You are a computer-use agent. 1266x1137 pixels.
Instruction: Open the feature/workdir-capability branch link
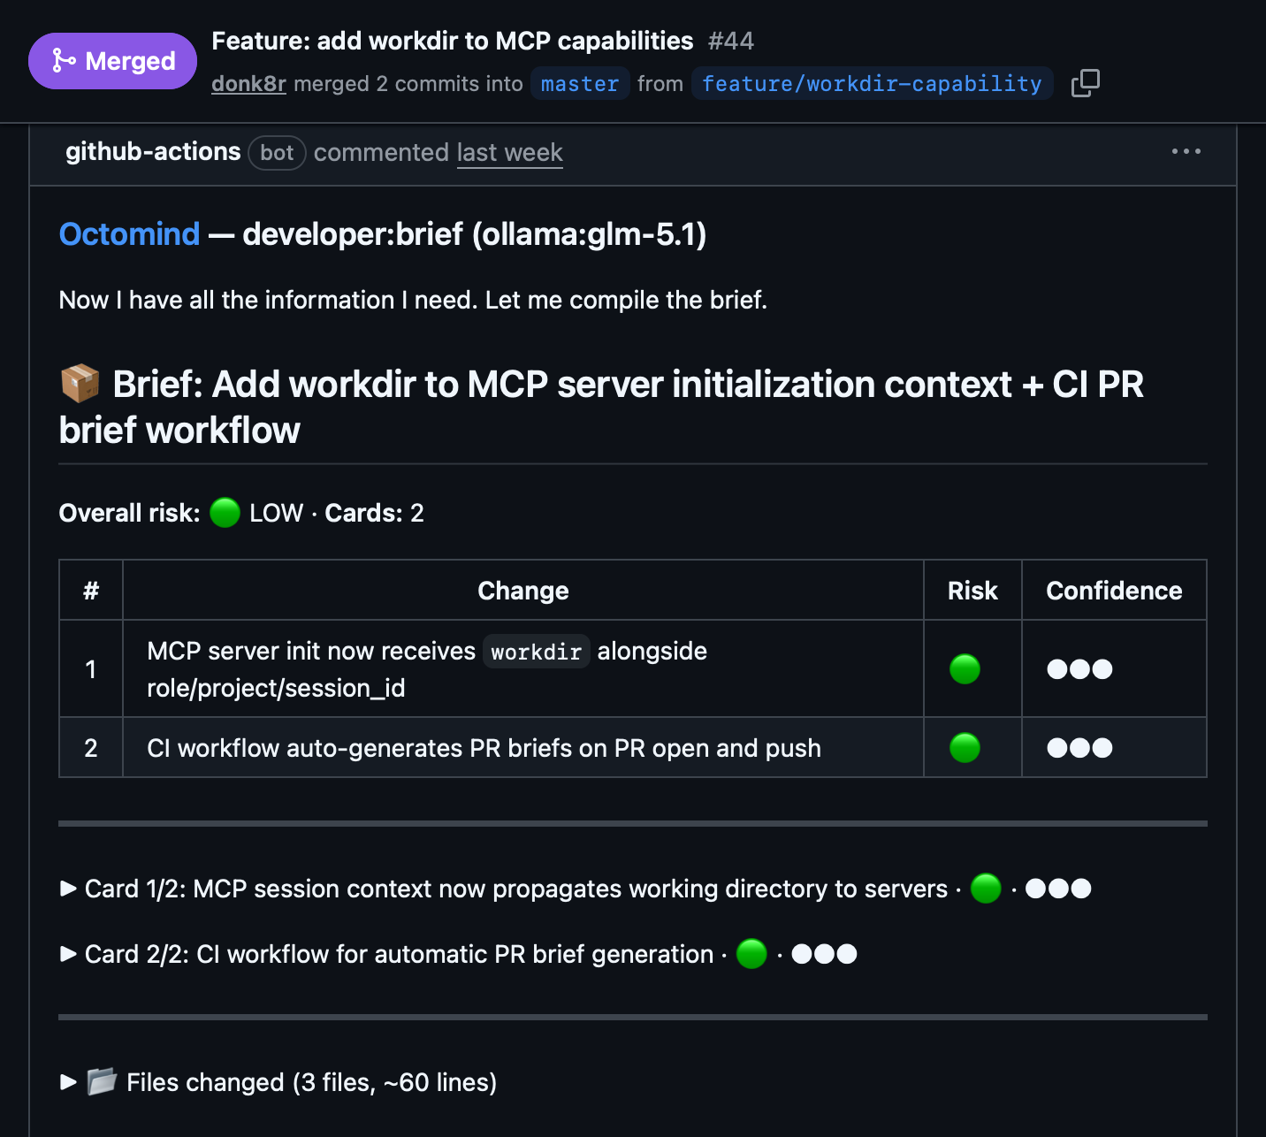point(872,84)
